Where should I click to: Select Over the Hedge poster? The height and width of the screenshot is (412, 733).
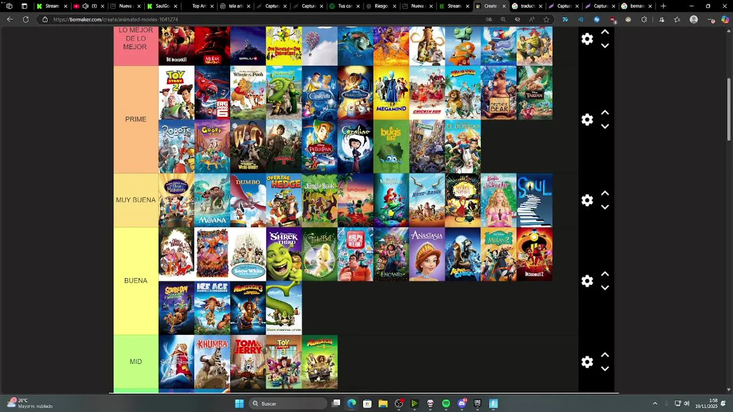pos(283,200)
